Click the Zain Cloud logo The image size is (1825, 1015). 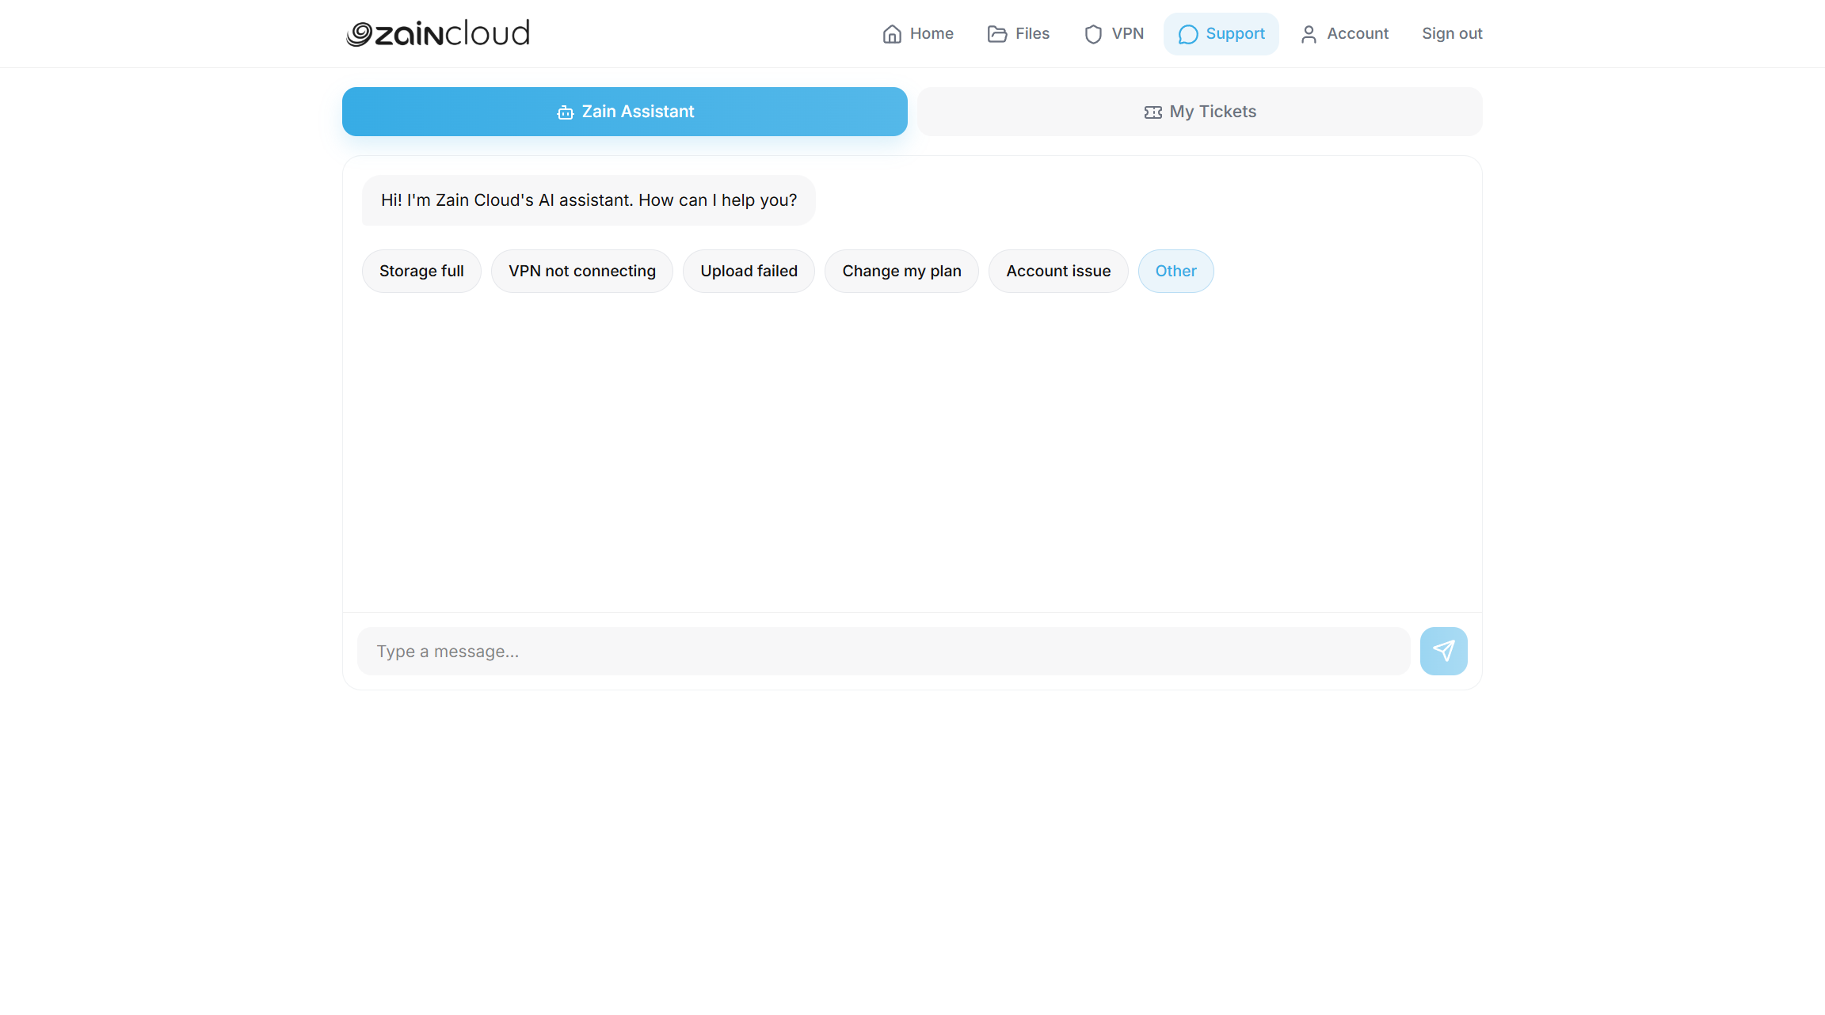point(438,33)
